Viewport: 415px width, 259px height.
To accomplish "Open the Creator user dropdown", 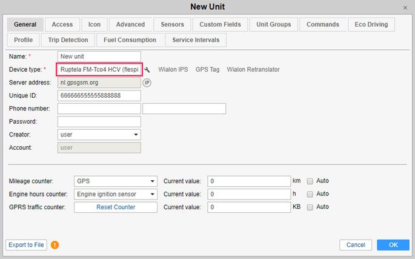I will 99,135.
